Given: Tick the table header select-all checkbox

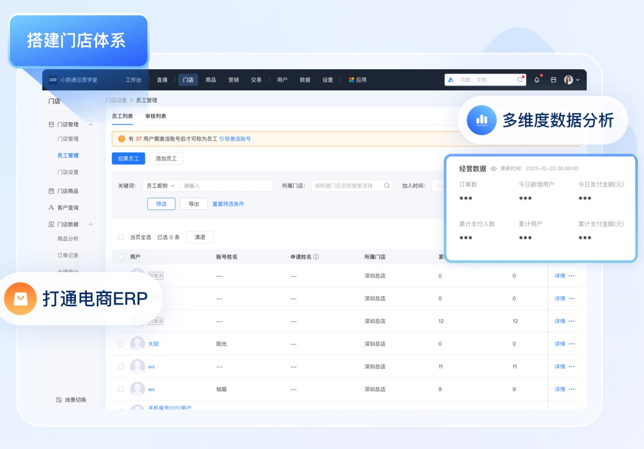Looking at the screenshot, I should pos(121,257).
